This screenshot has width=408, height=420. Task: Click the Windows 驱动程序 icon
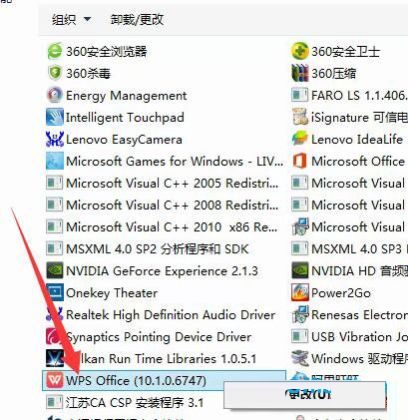[299, 358]
